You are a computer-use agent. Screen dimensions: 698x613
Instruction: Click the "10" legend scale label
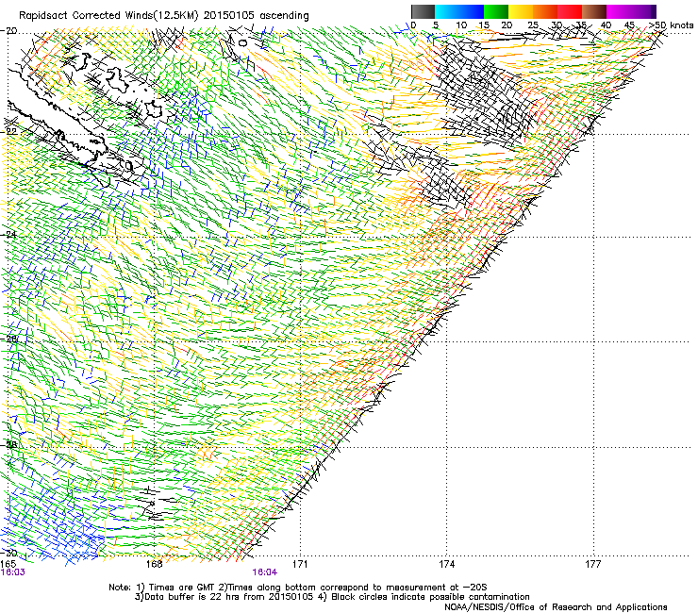pos(461,25)
